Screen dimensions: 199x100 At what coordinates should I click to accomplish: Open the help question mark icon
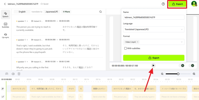click(x=163, y=4)
